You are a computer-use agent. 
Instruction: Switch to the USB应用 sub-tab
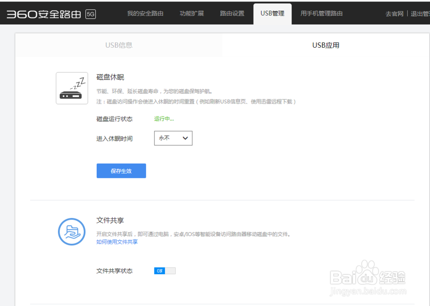[x=326, y=45]
